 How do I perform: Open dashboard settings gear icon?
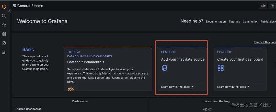tap(272, 6)
